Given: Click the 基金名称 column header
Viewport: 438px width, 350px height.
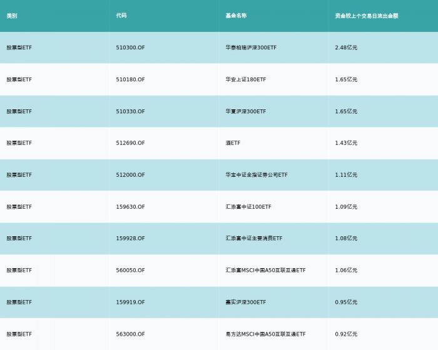Looking at the screenshot, I should pos(236,16).
